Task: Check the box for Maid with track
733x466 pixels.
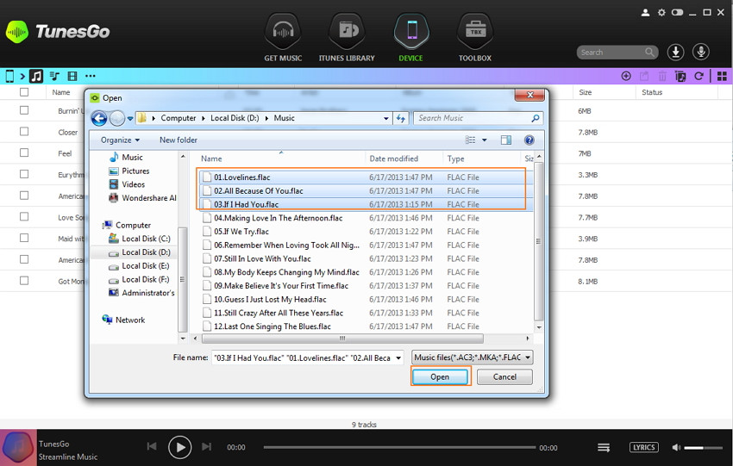Action: point(24,238)
